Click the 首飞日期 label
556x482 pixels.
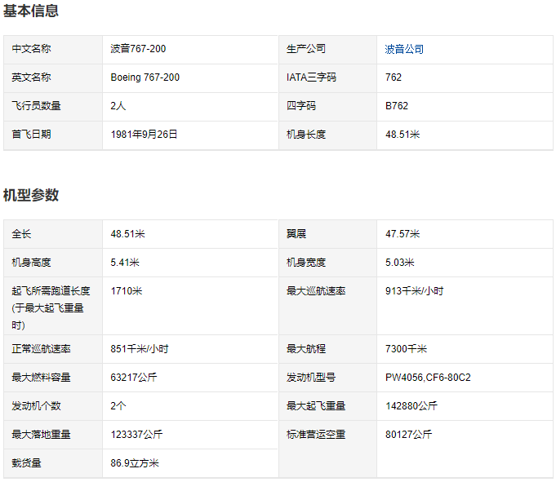[x=31, y=135]
